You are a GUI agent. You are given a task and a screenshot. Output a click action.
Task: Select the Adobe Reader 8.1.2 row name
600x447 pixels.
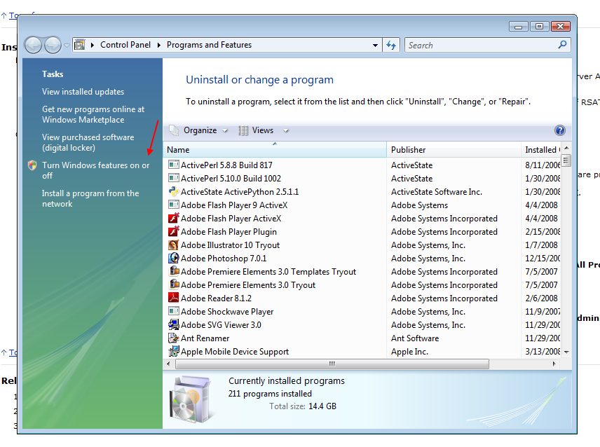point(216,298)
